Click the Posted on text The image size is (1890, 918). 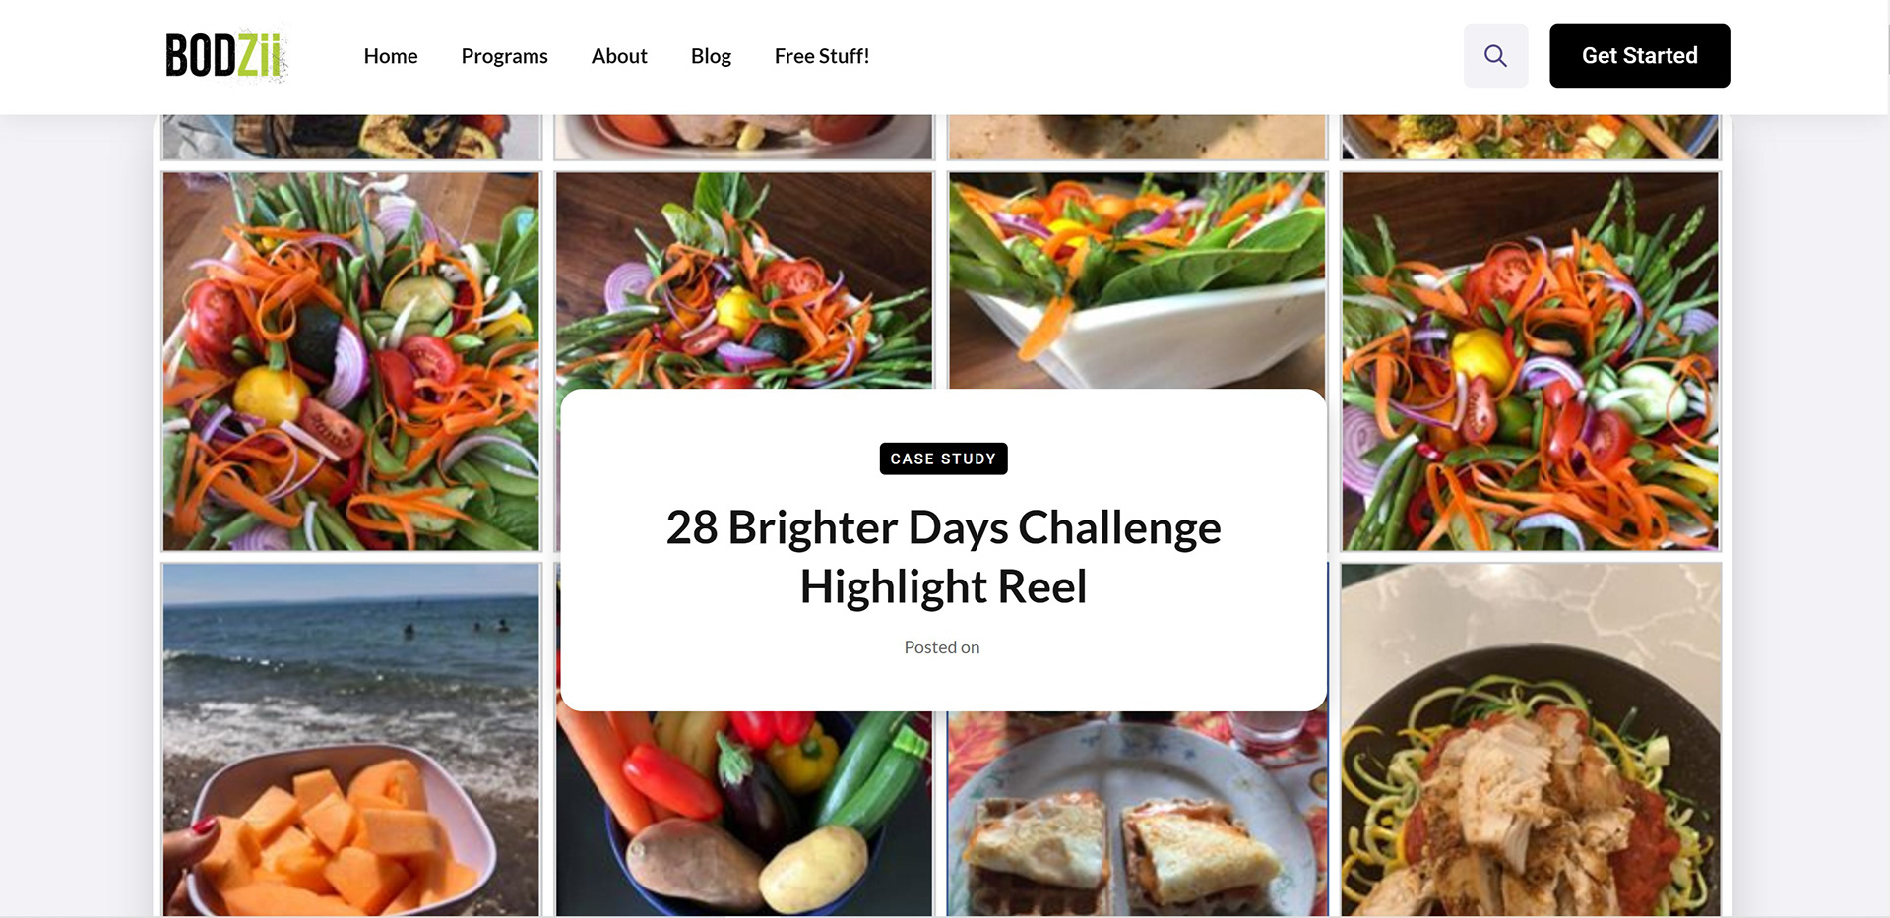(942, 647)
